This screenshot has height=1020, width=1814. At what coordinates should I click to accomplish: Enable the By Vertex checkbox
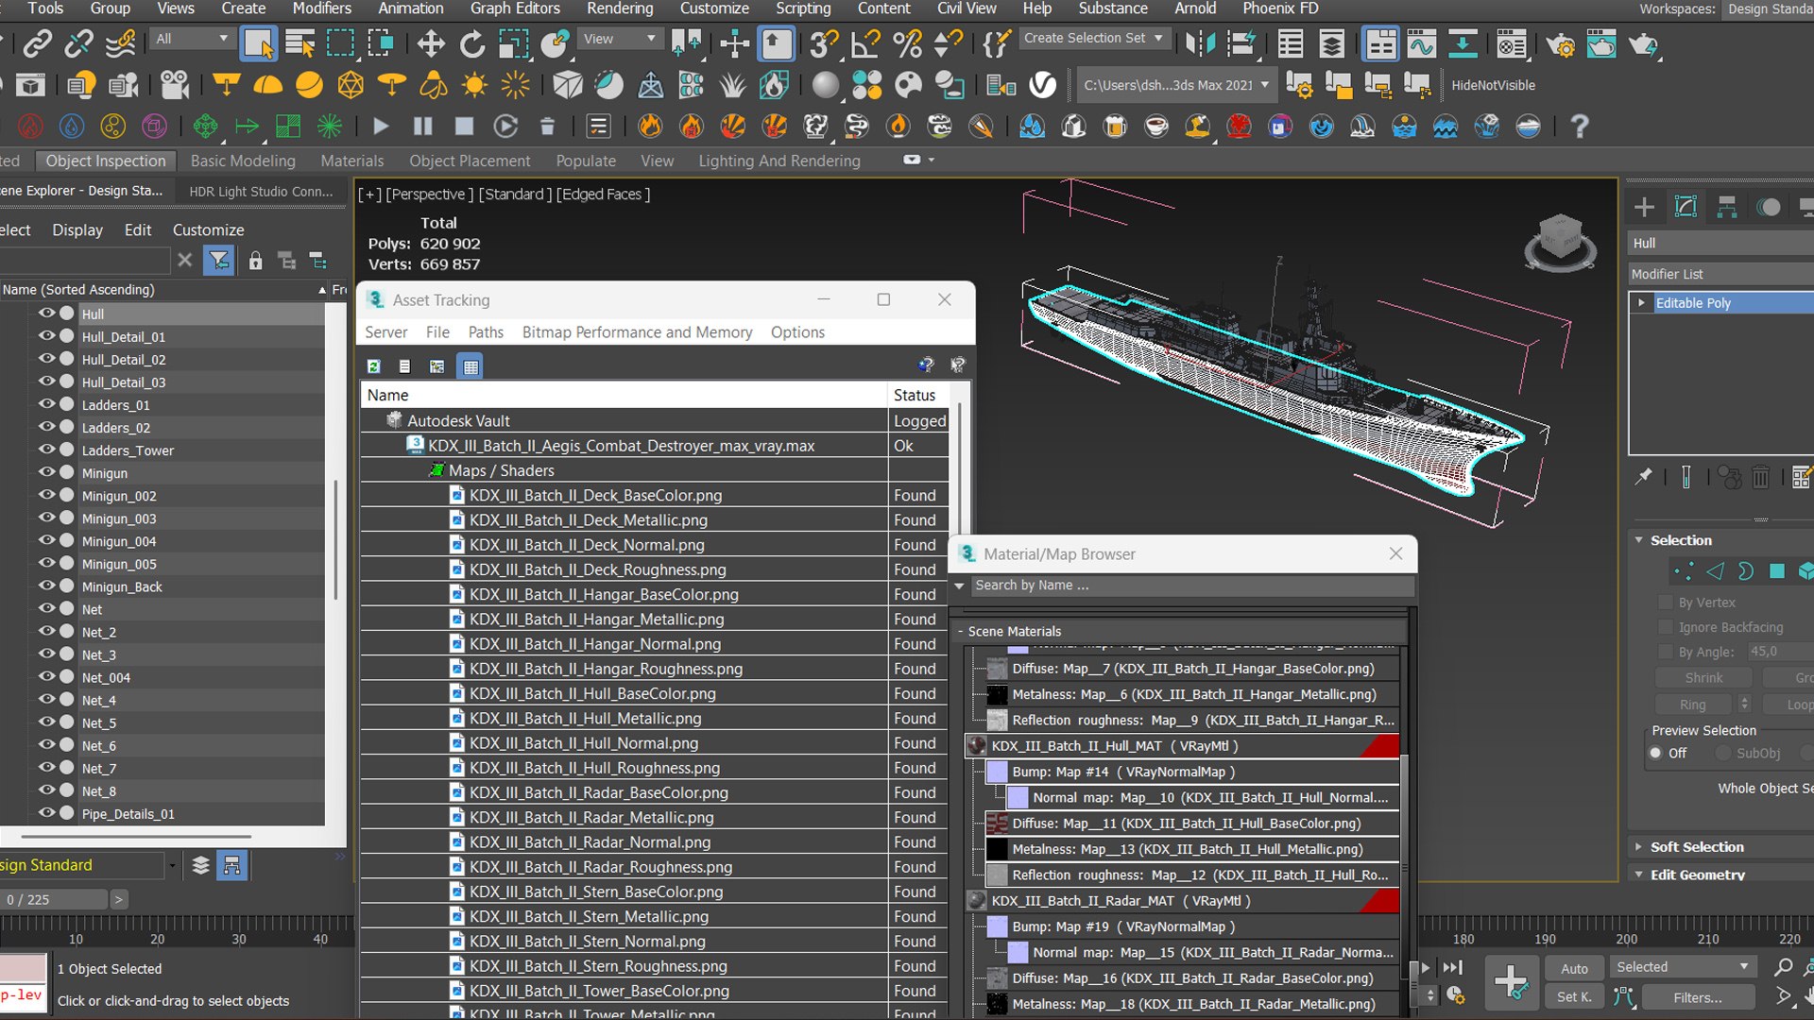pos(1666,603)
